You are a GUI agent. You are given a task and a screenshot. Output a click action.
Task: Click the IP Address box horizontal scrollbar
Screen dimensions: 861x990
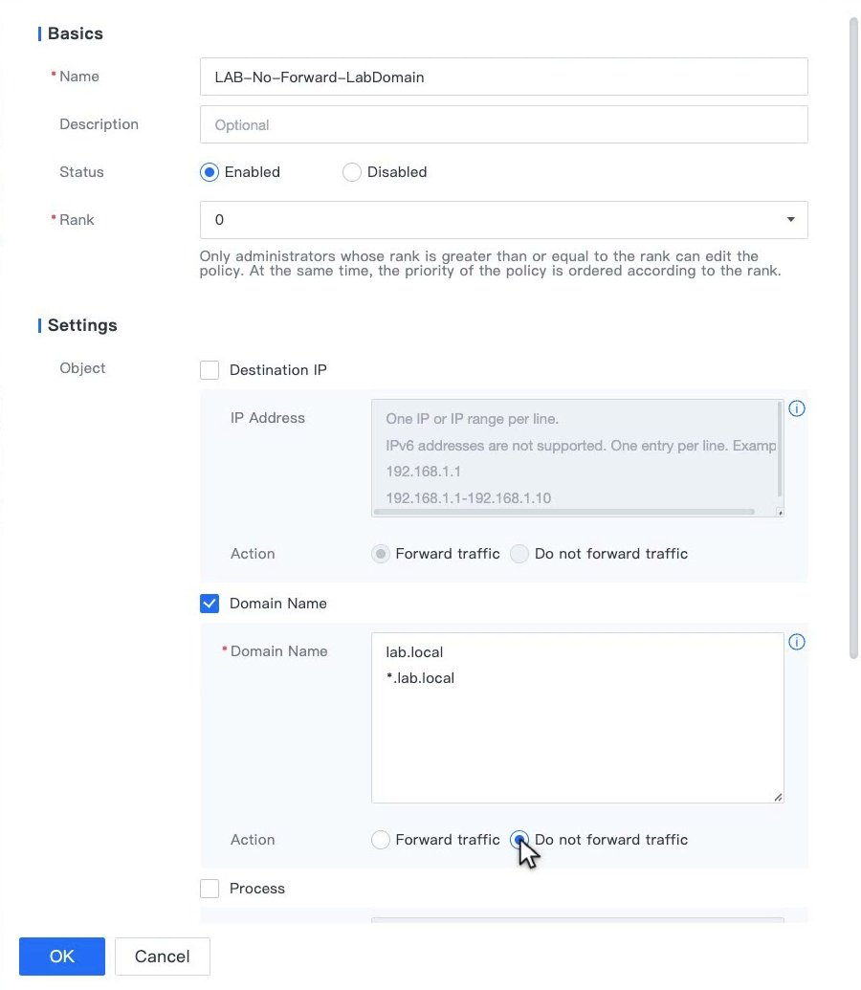pyautogui.click(x=564, y=512)
